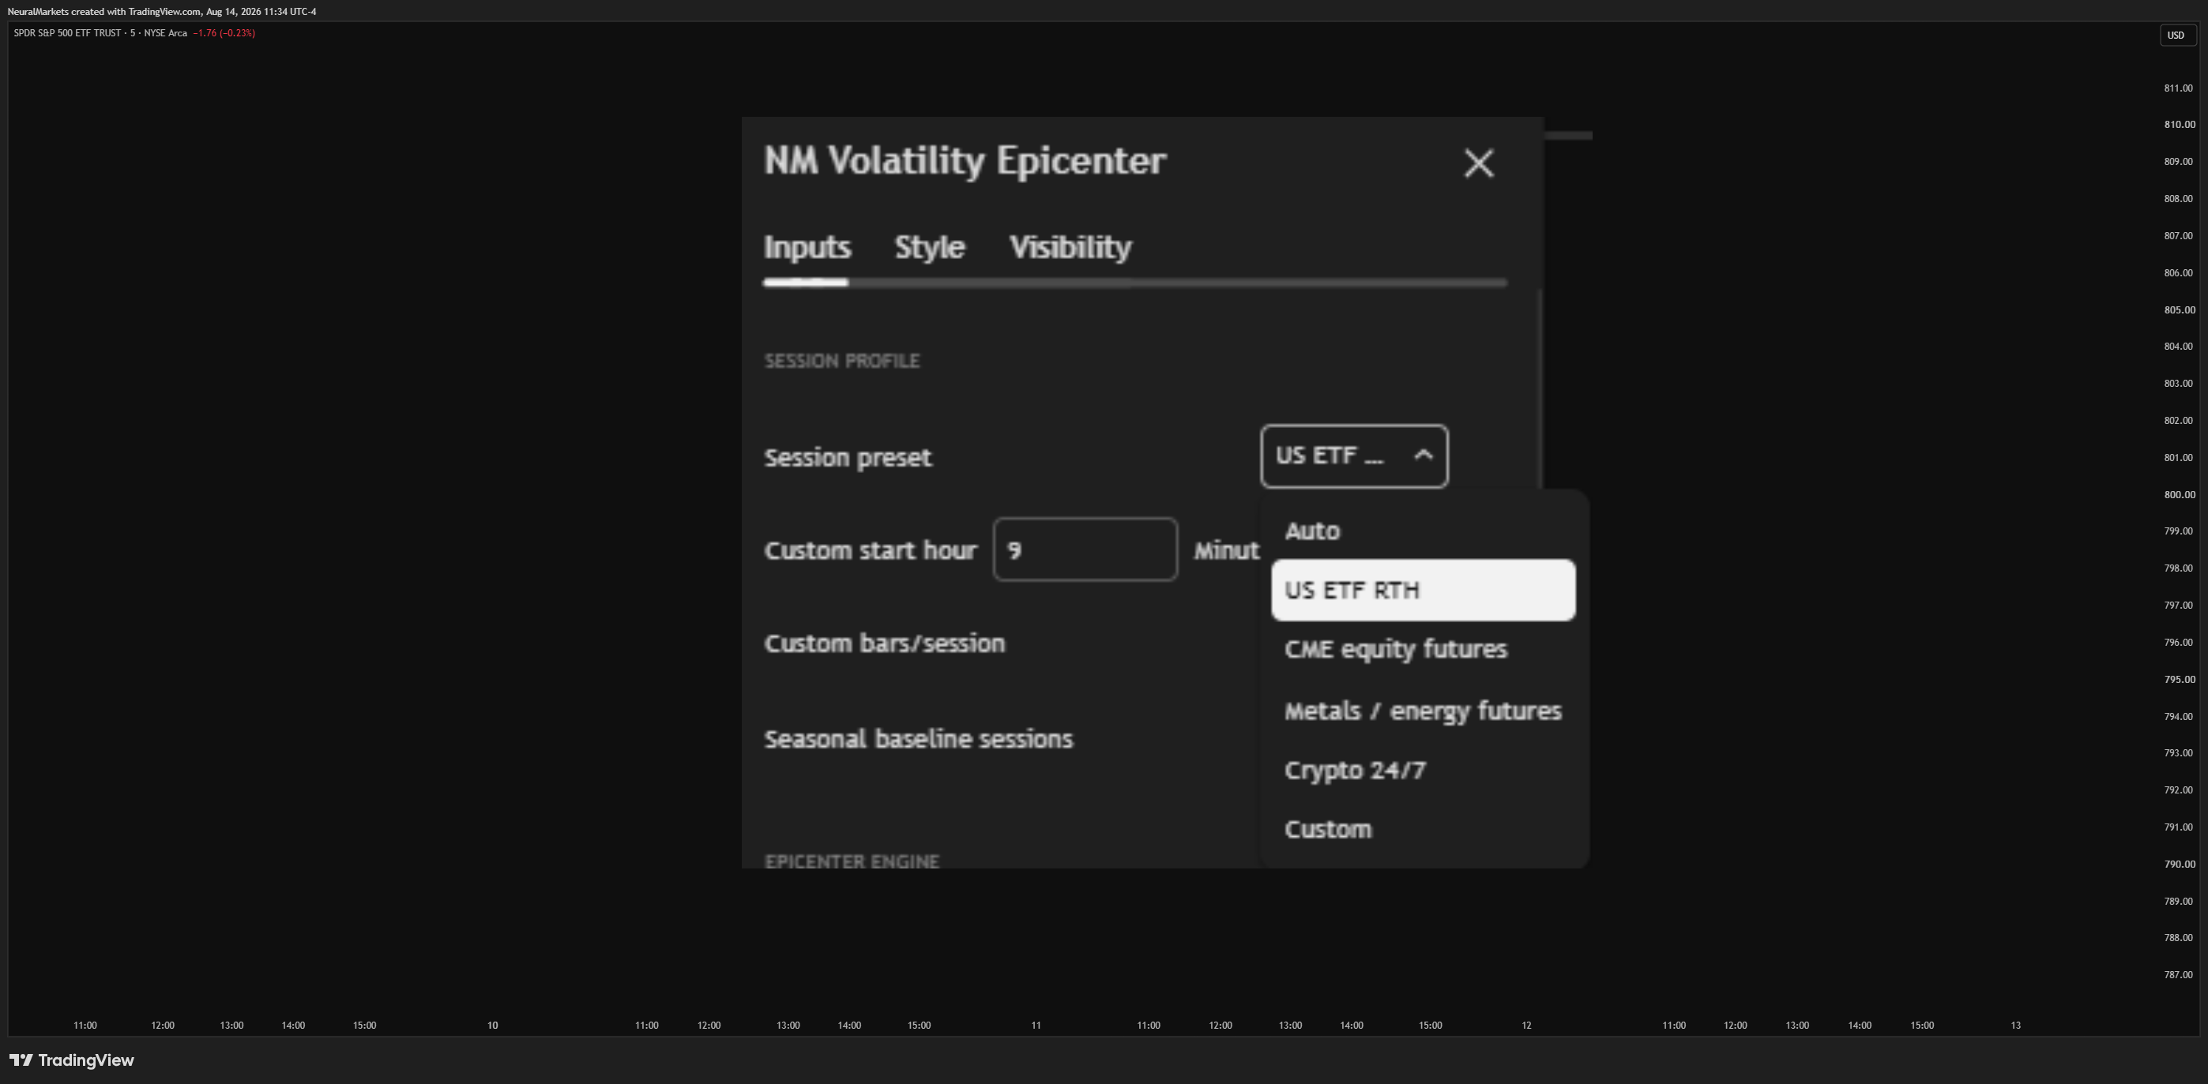
Task: Click the date label 11 on time axis
Action: pos(1036,1025)
